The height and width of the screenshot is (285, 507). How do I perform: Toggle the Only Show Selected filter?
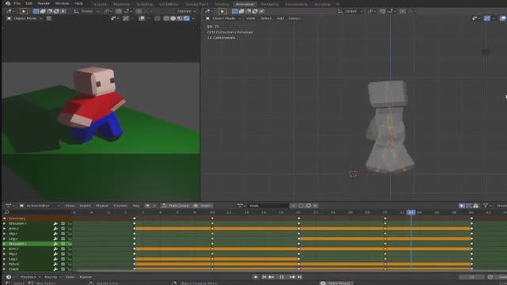point(461,206)
